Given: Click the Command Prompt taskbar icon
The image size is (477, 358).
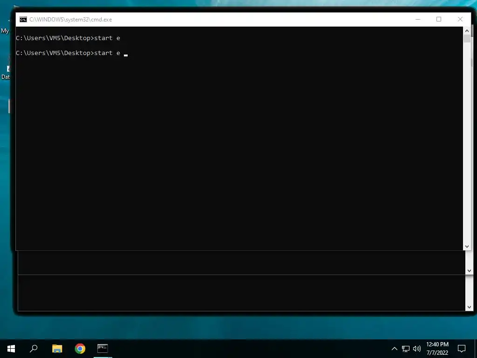Looking at the screenshot, I should click(x=102, y=349).
